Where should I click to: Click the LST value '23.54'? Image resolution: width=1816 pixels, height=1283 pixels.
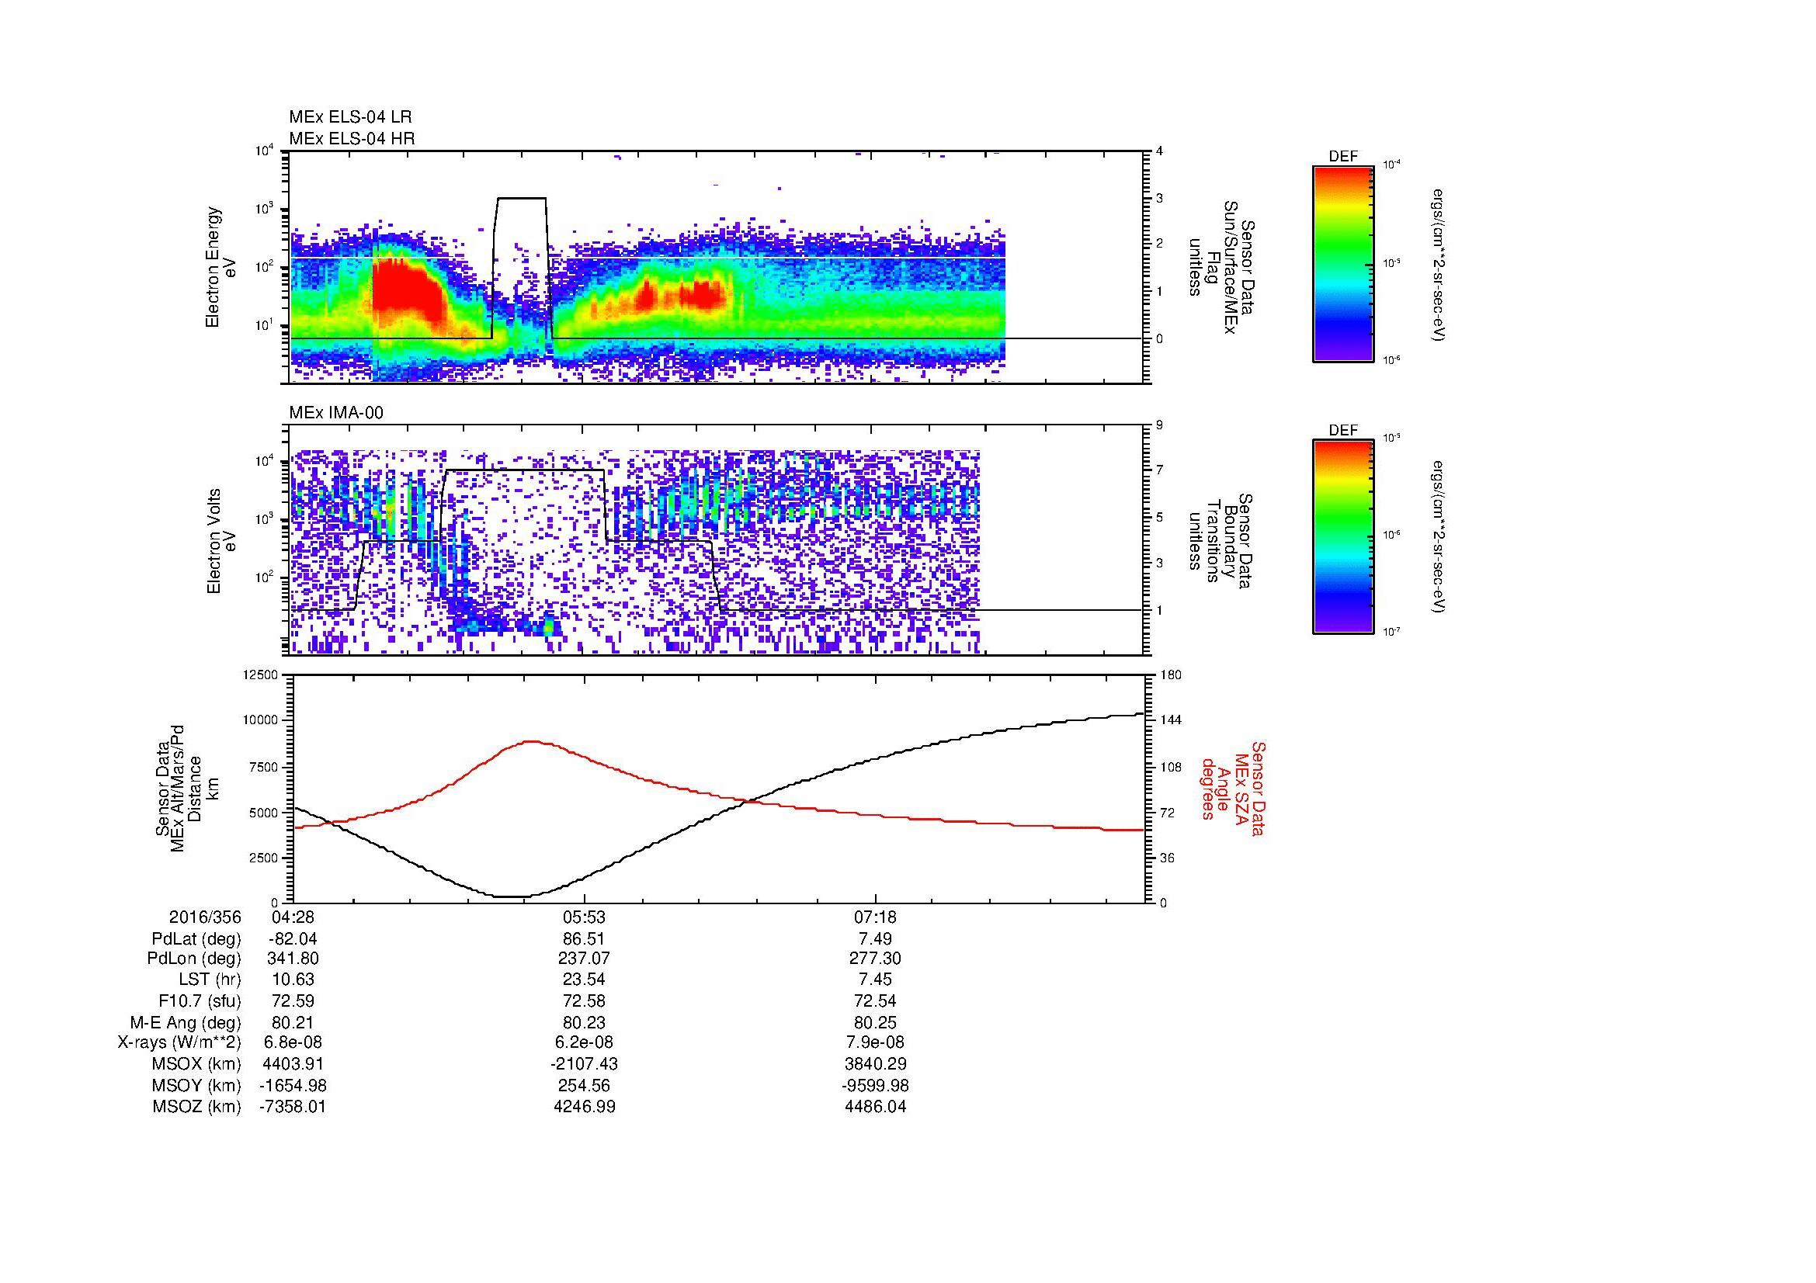pyautogui.click(x=584, y=981)
